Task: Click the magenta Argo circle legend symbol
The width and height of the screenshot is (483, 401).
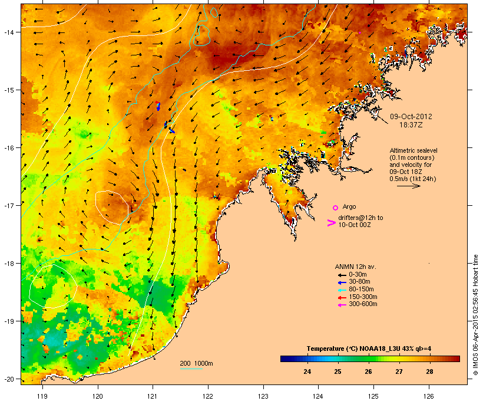Action: 336,208
